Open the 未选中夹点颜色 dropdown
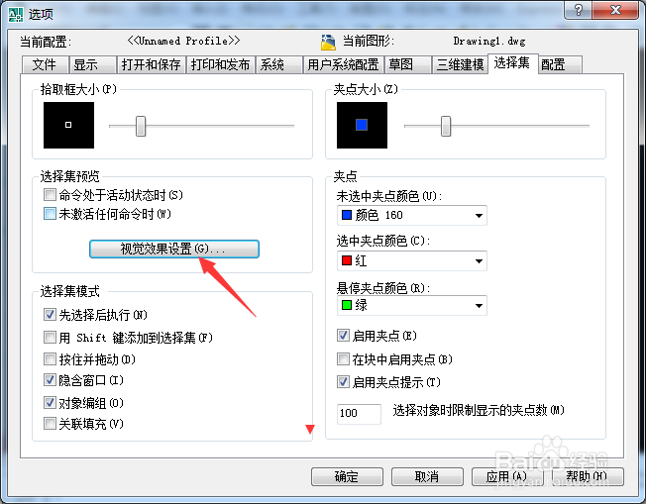 click(412, 215)
